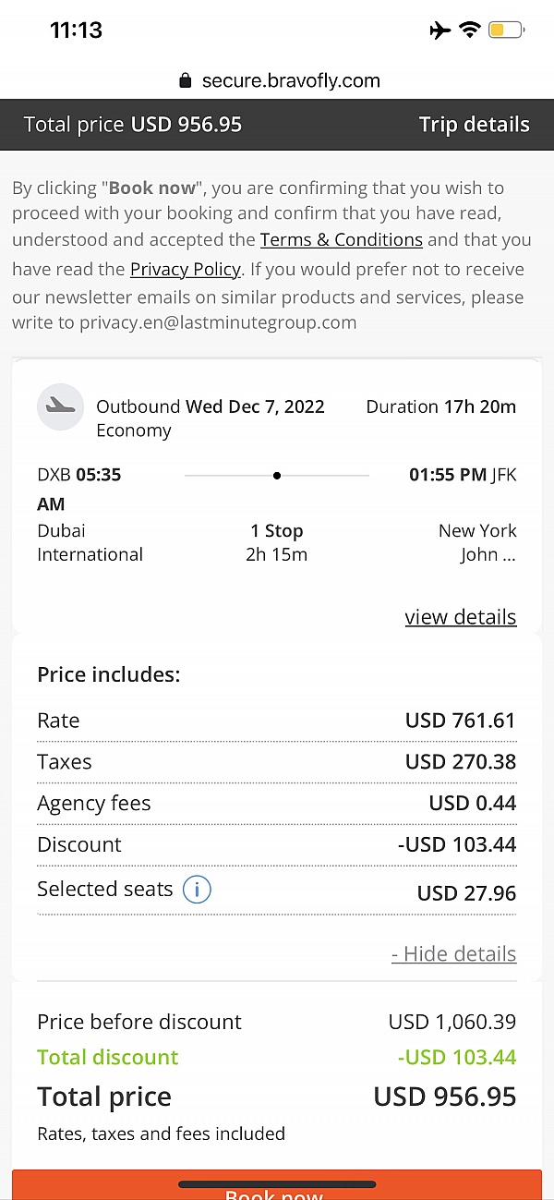Tap the lock icon beside the URL
Image resolution: width=554 pixels, height=1200 pixels.
click(186, 81)
